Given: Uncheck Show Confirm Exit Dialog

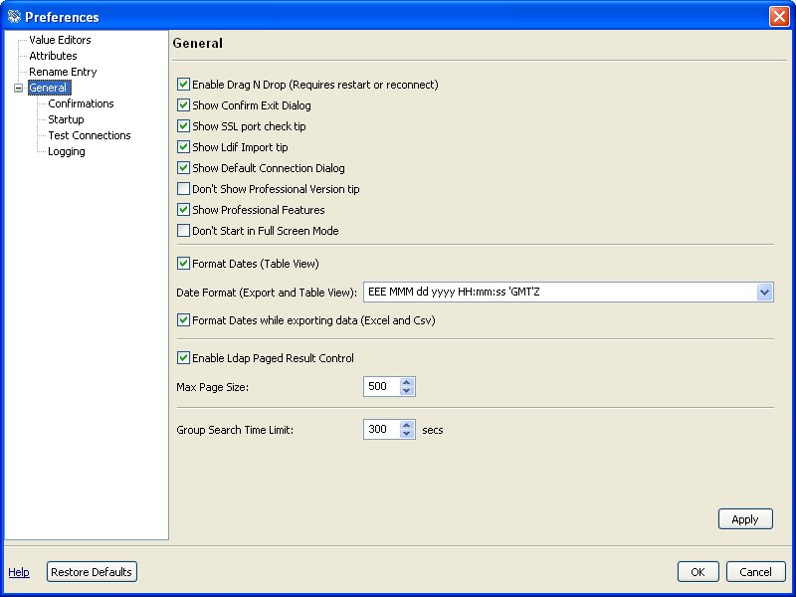Looking at the screenshot, I should [x=183, y=105].
